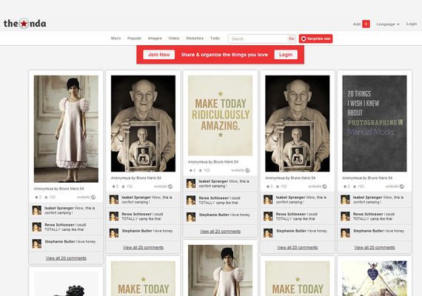View all 20 comments on Ridiculously Amazing card

pos(220,232)
